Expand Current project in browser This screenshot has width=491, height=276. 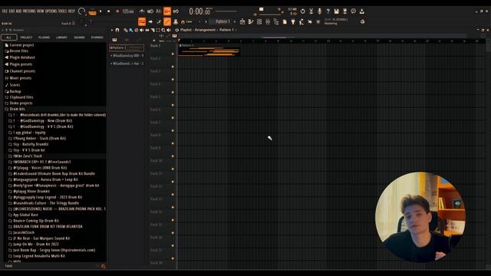pyautogui.click(x=19, y=45)
